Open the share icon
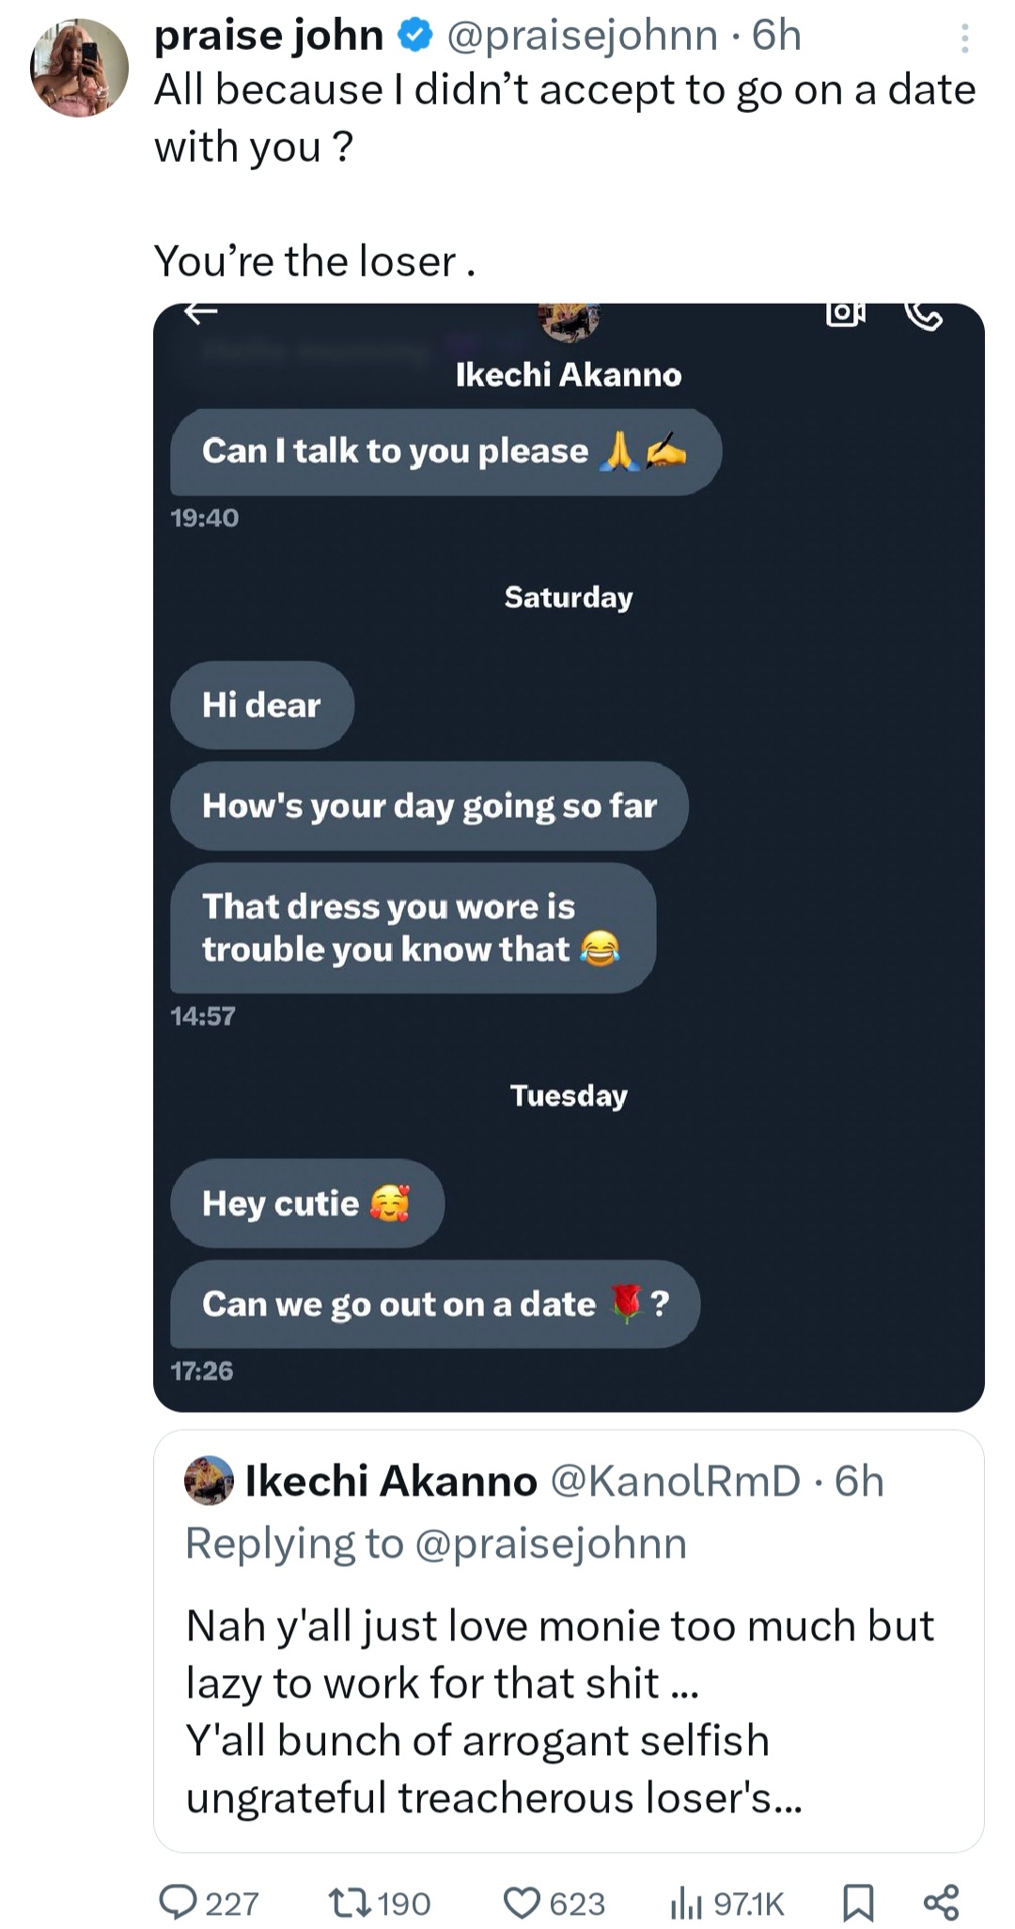Image resolution: width=1015 pixels, height=1929 pixels. (x=941, y=1902)
